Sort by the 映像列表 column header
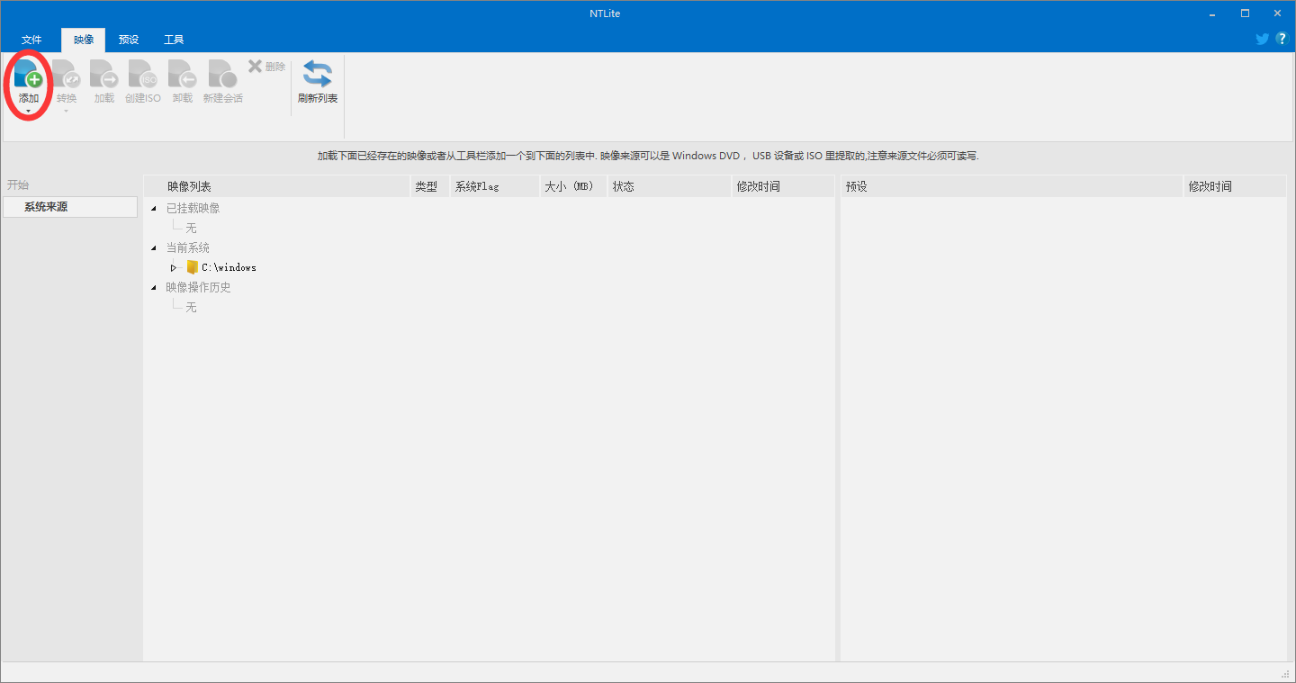Image resolution: width=1296 pixels, height=683 pixels. pos(276,186)
